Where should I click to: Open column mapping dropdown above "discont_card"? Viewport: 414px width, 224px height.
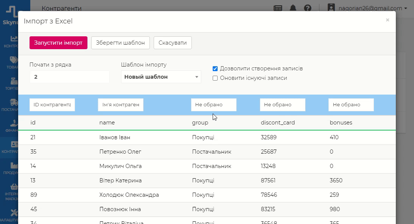click(282, 105)
